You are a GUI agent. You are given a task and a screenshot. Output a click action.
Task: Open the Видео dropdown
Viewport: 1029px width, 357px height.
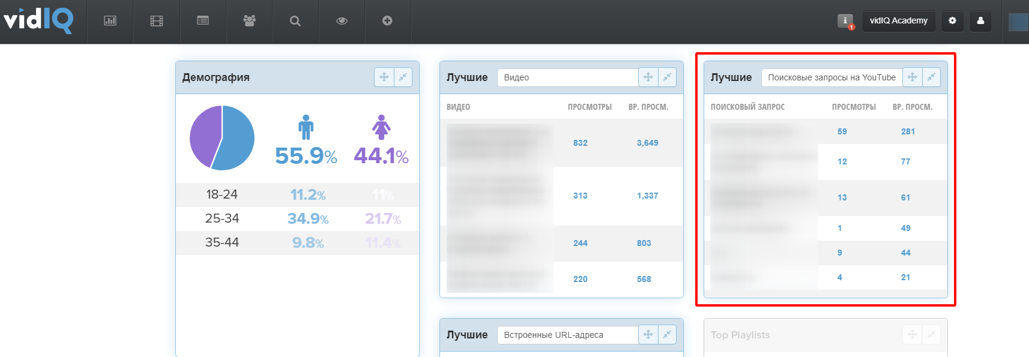tap(568, 77)
